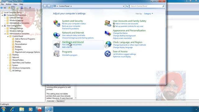Open the Action menu
This screenshot has width=199, height=112.
tap(8, 4)
